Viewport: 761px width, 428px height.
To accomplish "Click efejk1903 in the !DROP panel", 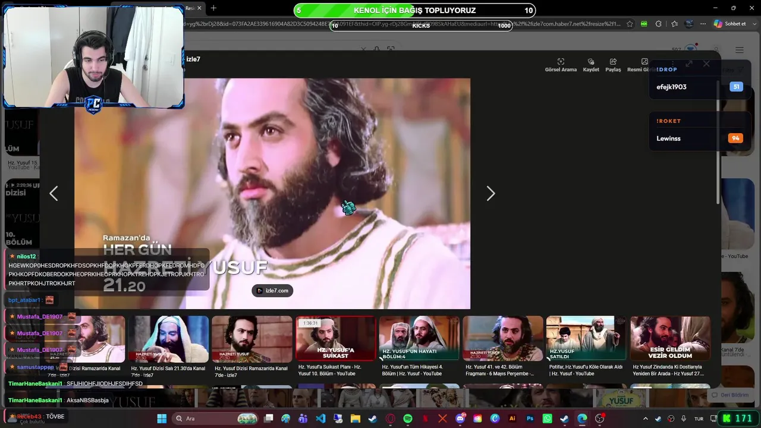I will [671, 87].
